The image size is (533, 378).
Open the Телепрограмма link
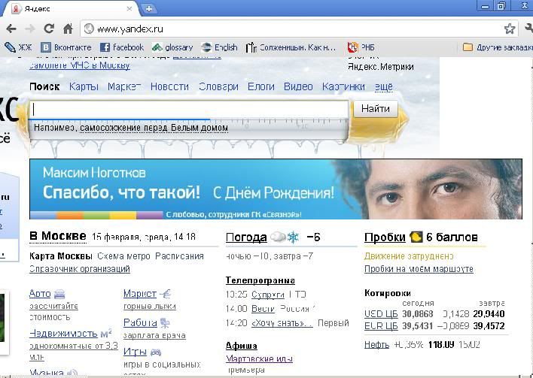coord(260,280)
